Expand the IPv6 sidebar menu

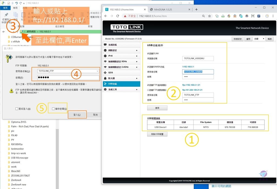pos(137,56)
